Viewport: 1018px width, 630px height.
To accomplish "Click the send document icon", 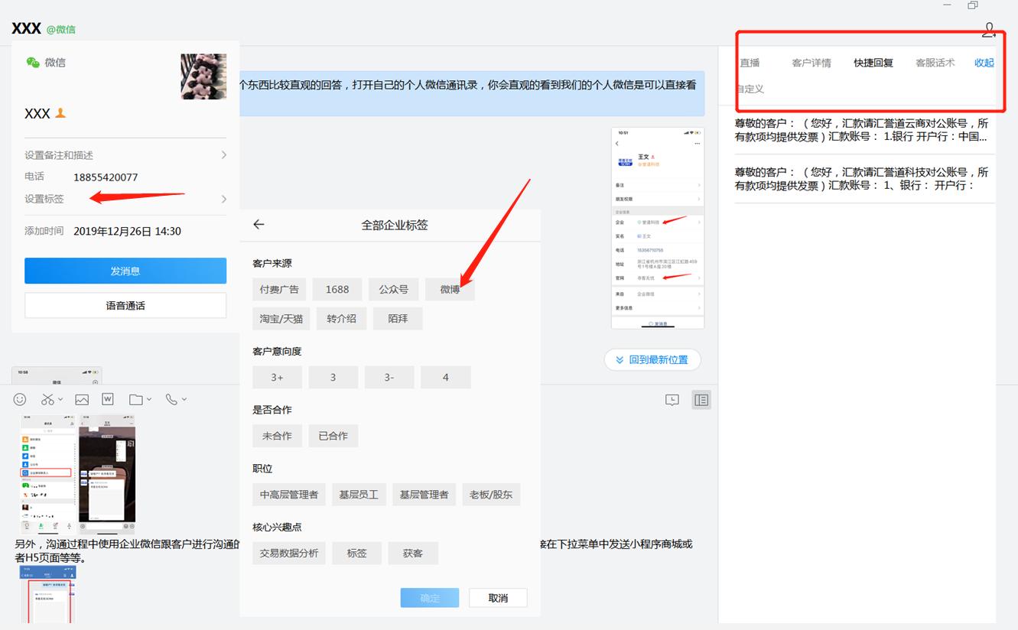I will click(x=107, y=398).
